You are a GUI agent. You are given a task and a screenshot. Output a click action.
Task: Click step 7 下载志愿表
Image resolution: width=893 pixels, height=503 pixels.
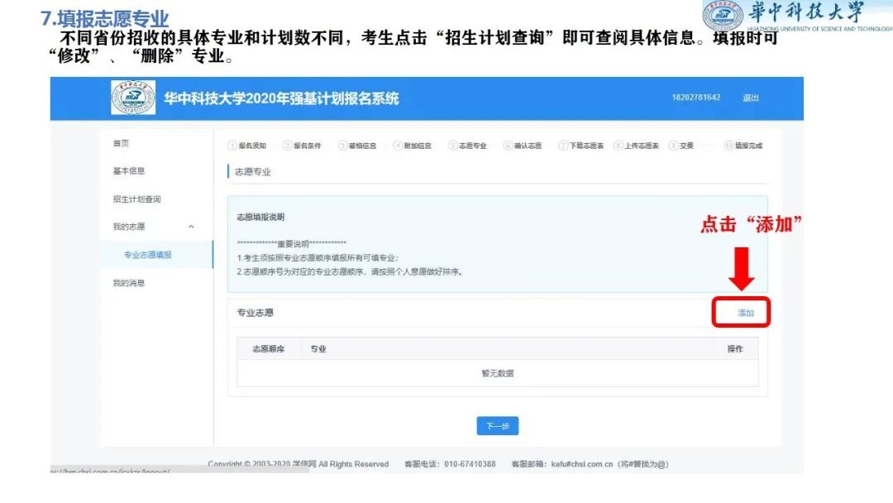tap(581, 146)
